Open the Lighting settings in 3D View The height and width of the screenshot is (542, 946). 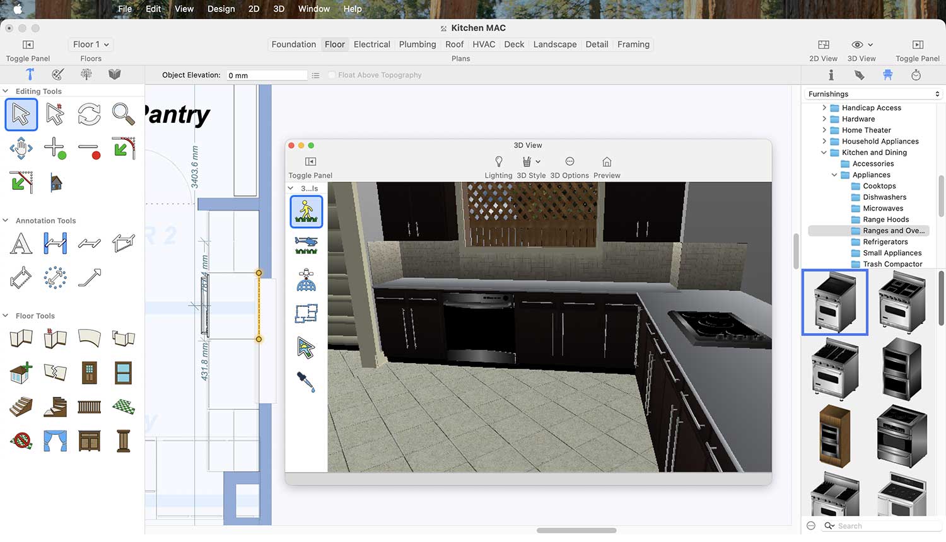498,162
